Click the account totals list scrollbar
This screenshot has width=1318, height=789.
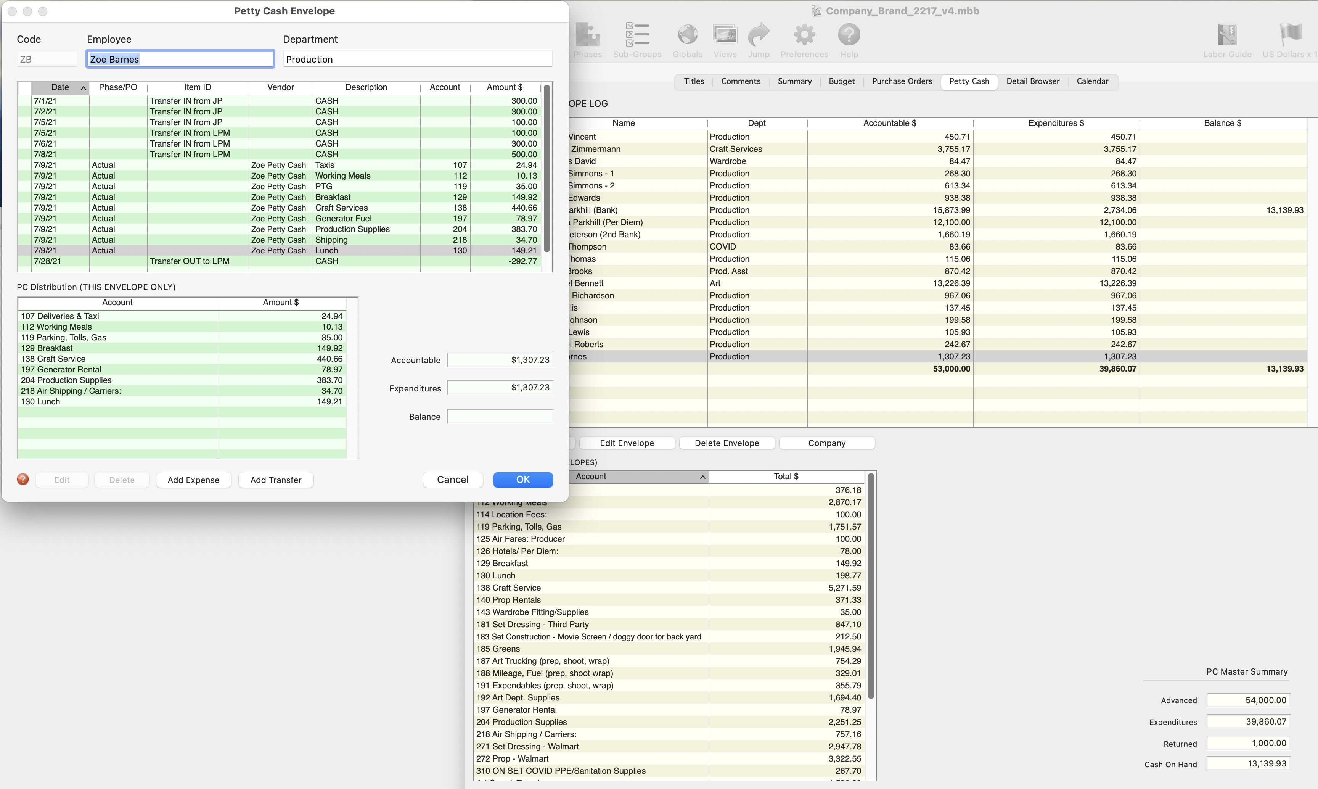click(x=871, y=586)
